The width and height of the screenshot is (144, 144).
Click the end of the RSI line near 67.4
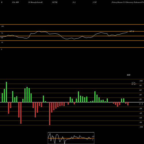click(128, 32)
